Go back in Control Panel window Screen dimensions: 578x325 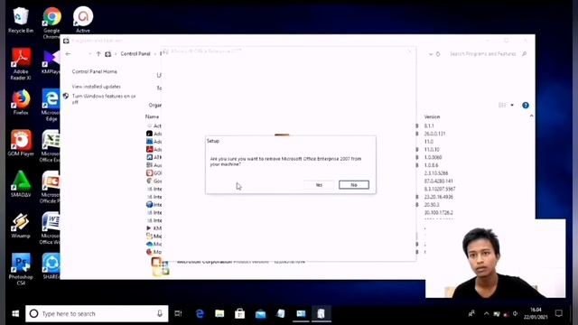pos(69,54)
